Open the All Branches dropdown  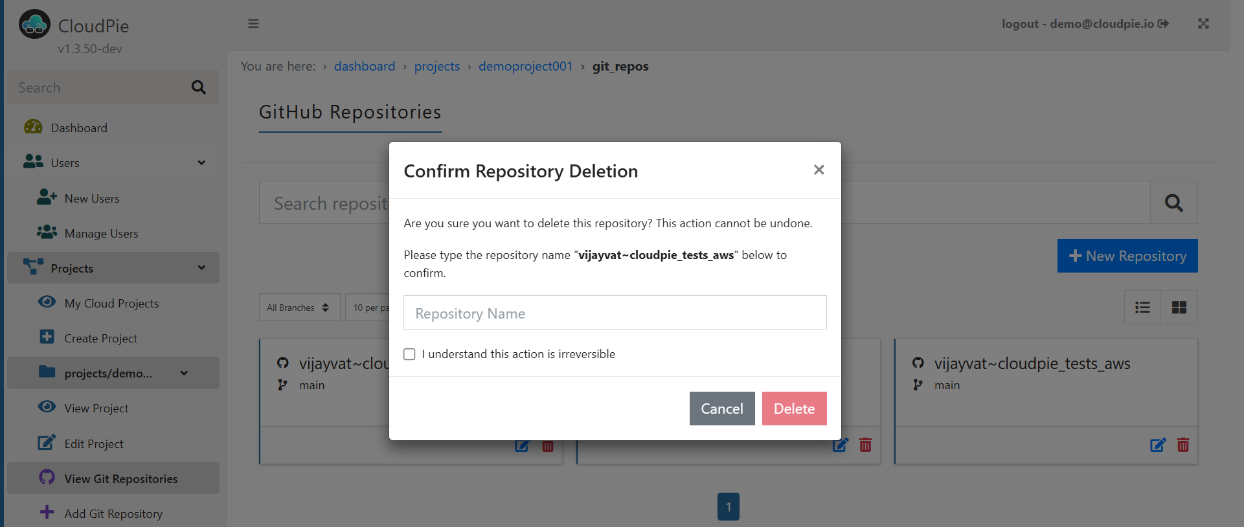pos(299,308)
